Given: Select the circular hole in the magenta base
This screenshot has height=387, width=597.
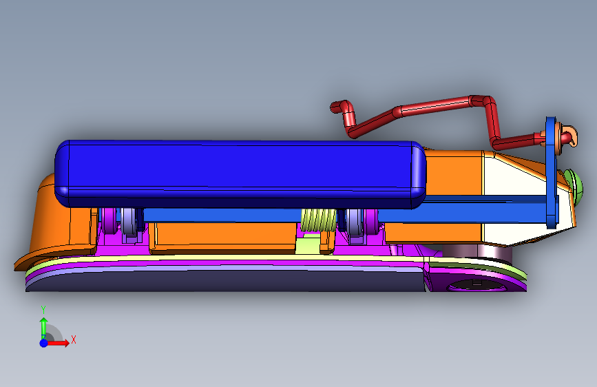Looking at the screenshot, I should [476, 284].
